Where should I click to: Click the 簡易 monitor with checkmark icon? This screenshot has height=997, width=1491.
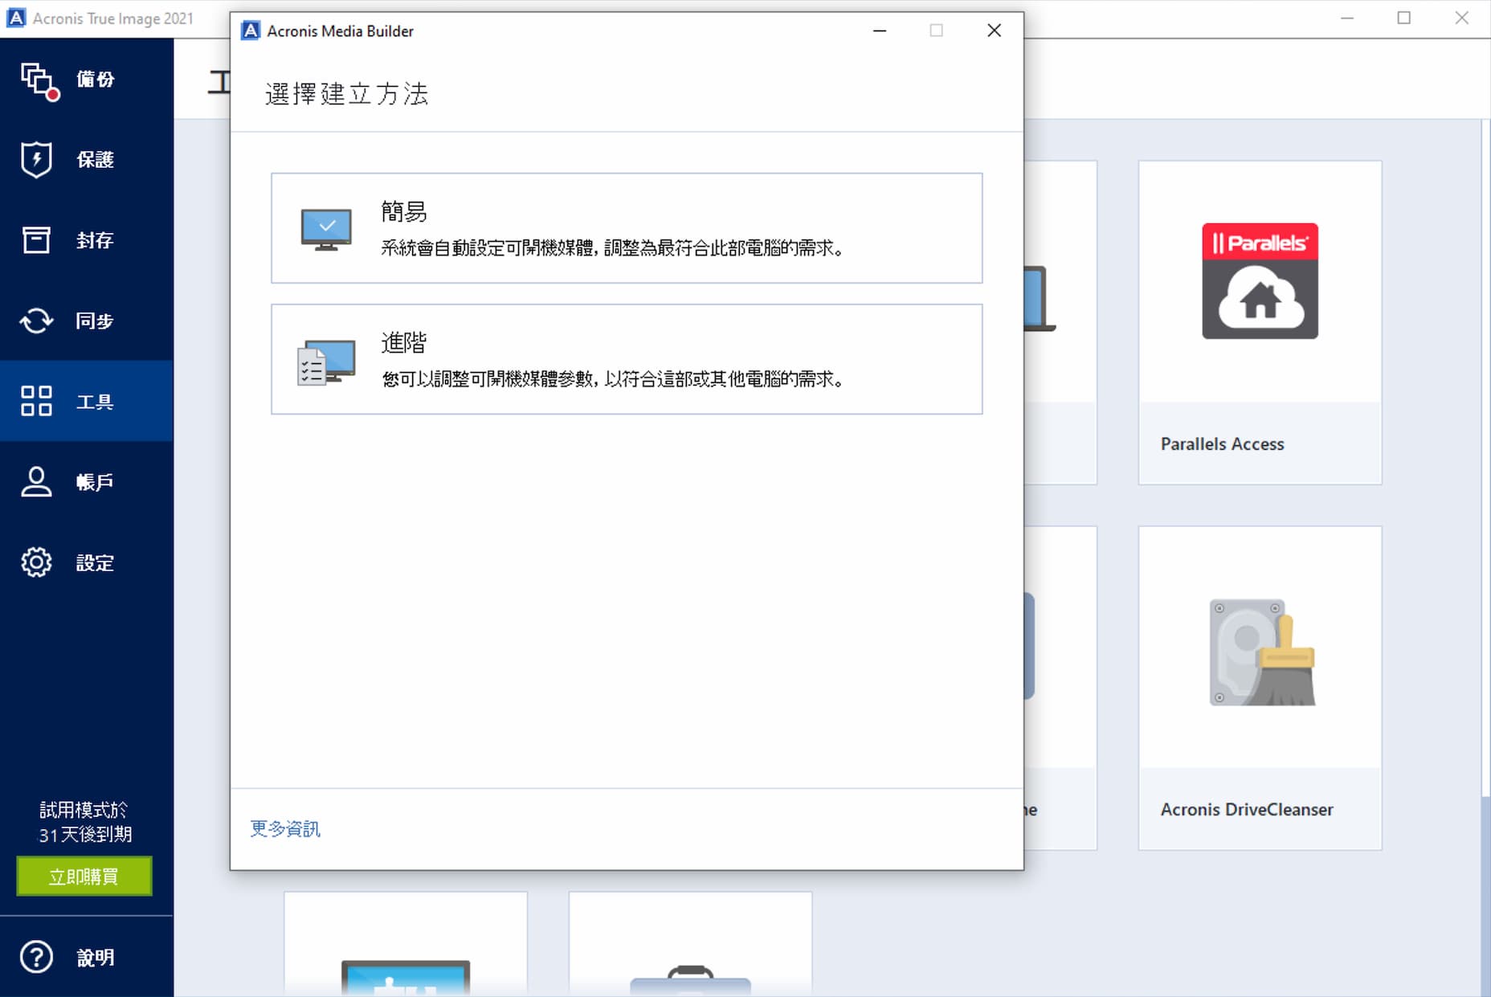click(326, 229)
